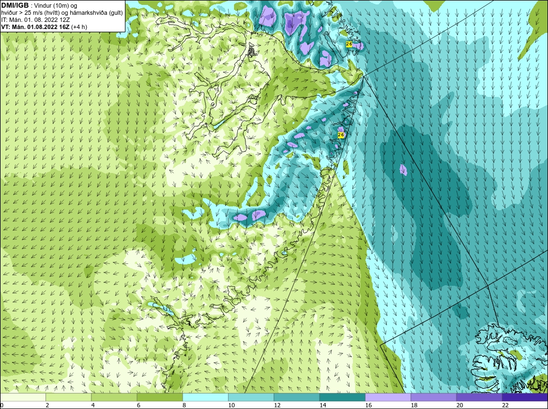Click the yellow 26 gust marker near mid-coast
The height and width of the screenshot is (409, 548).
[341, 135]
